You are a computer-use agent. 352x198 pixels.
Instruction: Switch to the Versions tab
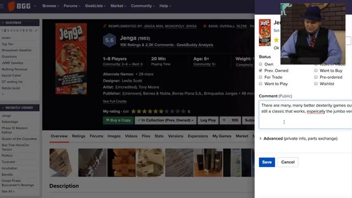[175, 136]
